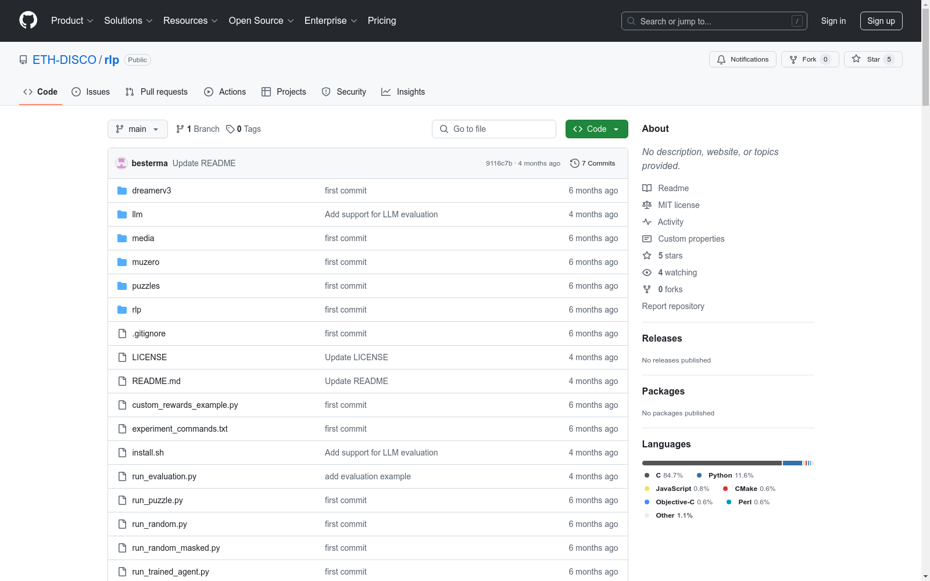Open the rlp folder
The height and width of the screenshot is (581, 930).
[x=137, y=310]
